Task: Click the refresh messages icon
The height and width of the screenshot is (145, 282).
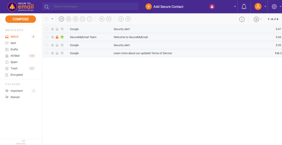Action: [61, 19]
